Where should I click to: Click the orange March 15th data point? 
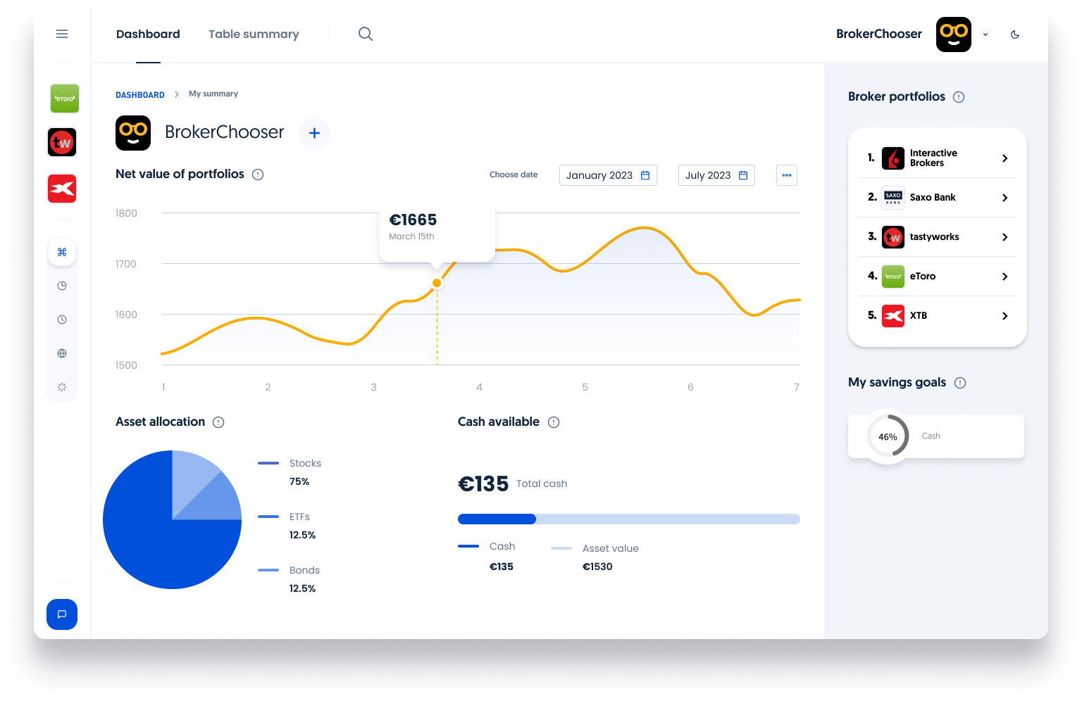tap(437, 283)
